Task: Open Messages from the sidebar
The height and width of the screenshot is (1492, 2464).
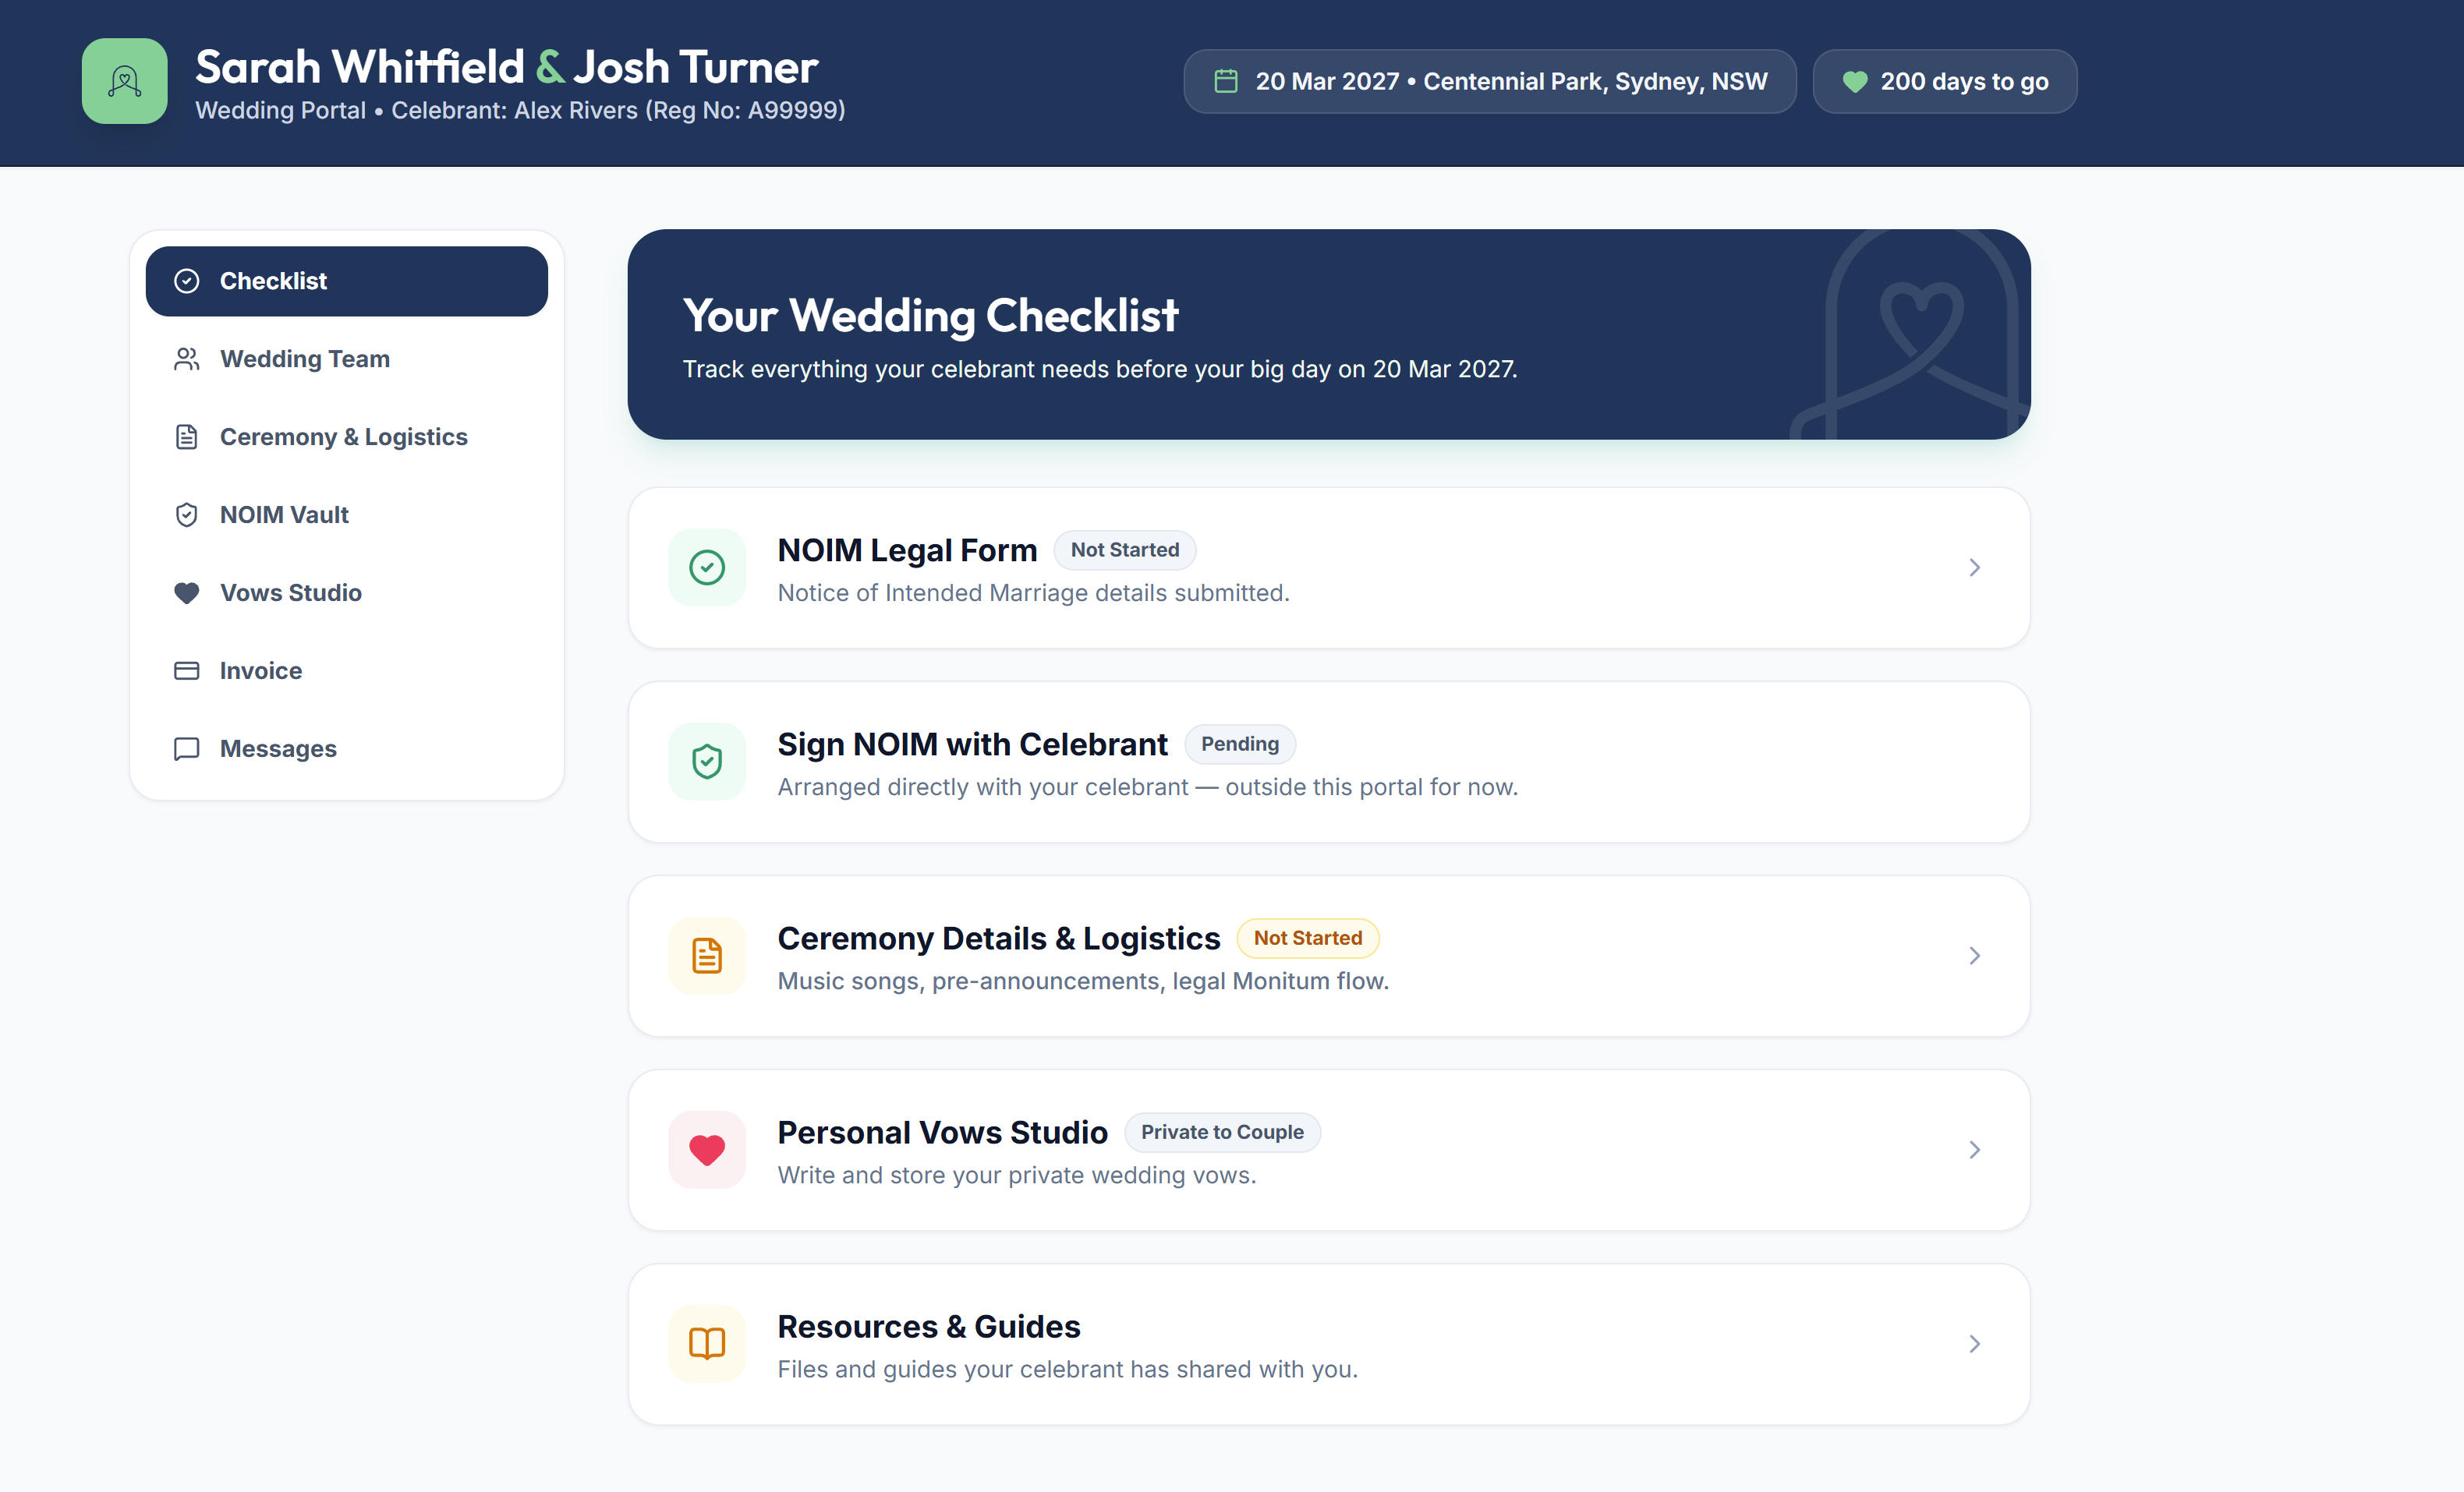Action: pyautogui.click(x=347, y=749)
